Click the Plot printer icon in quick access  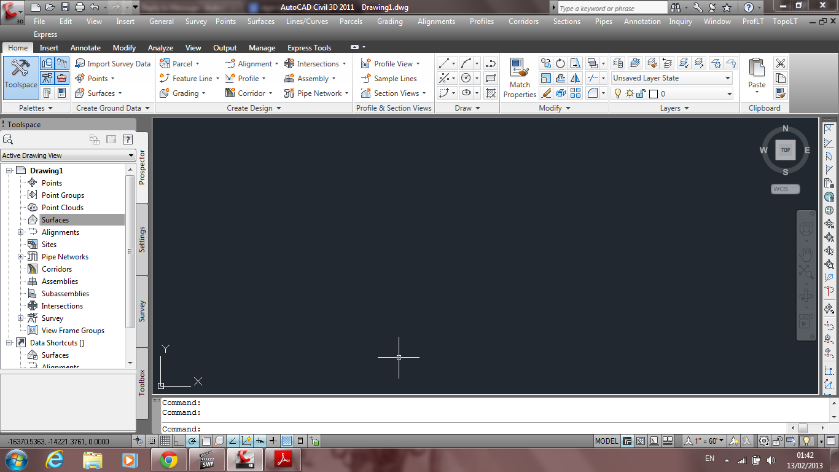[x=80, y=7]
